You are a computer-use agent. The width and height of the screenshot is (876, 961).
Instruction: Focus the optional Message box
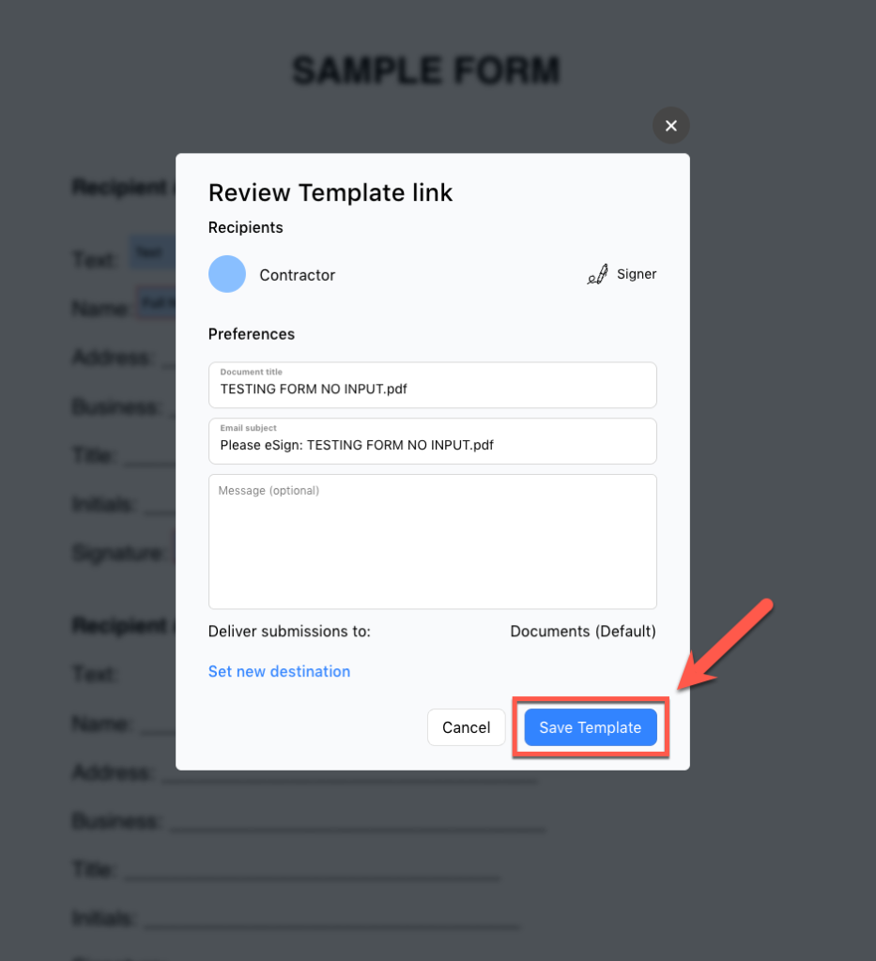tap(432, 540)
